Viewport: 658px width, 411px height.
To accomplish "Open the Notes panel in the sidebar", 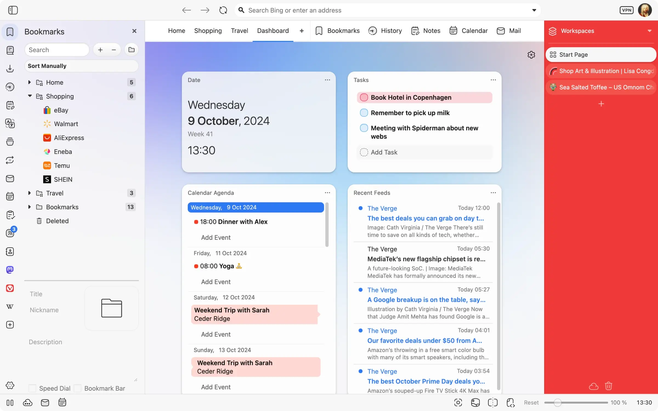I will [10, 105].
